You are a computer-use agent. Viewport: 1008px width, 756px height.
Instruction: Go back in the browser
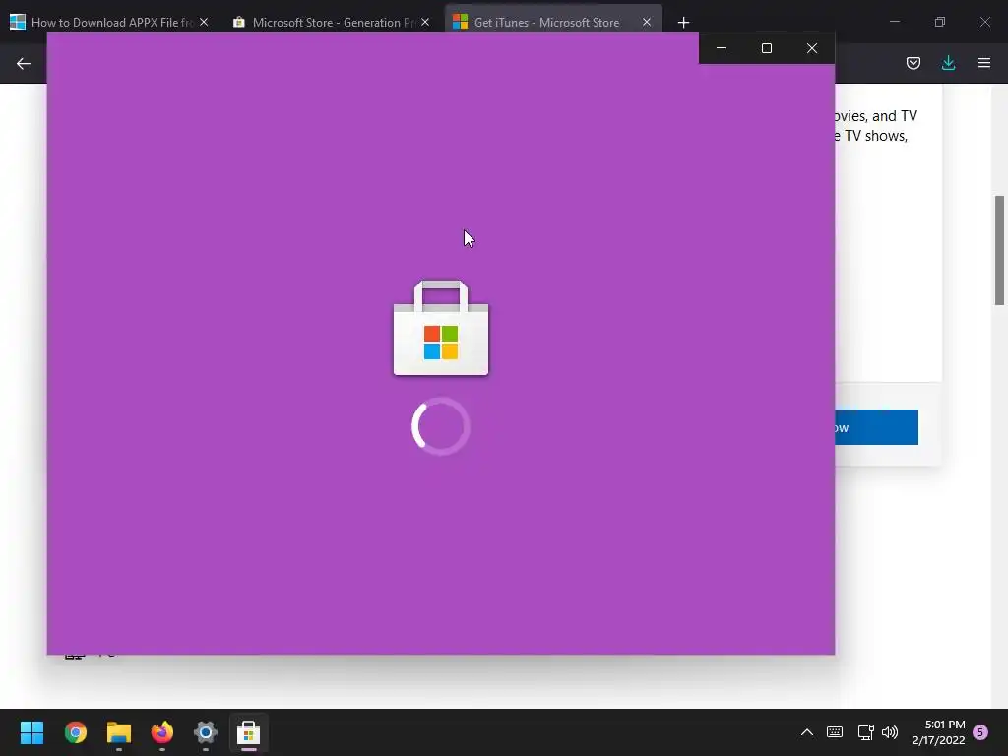click(x=24, y=63)
